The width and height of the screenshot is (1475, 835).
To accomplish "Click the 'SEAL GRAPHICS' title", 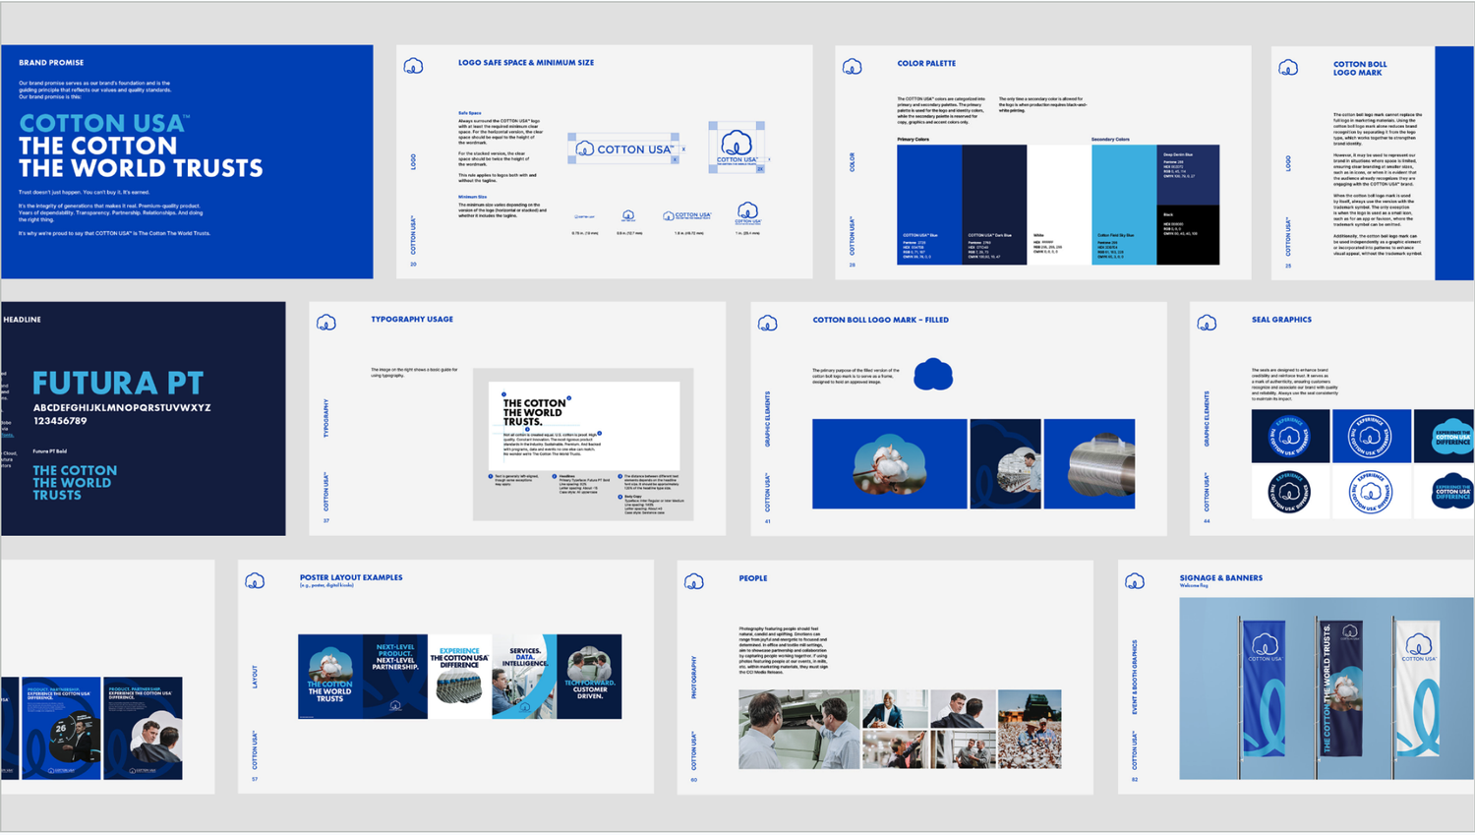I will (x=1281, y=320).
